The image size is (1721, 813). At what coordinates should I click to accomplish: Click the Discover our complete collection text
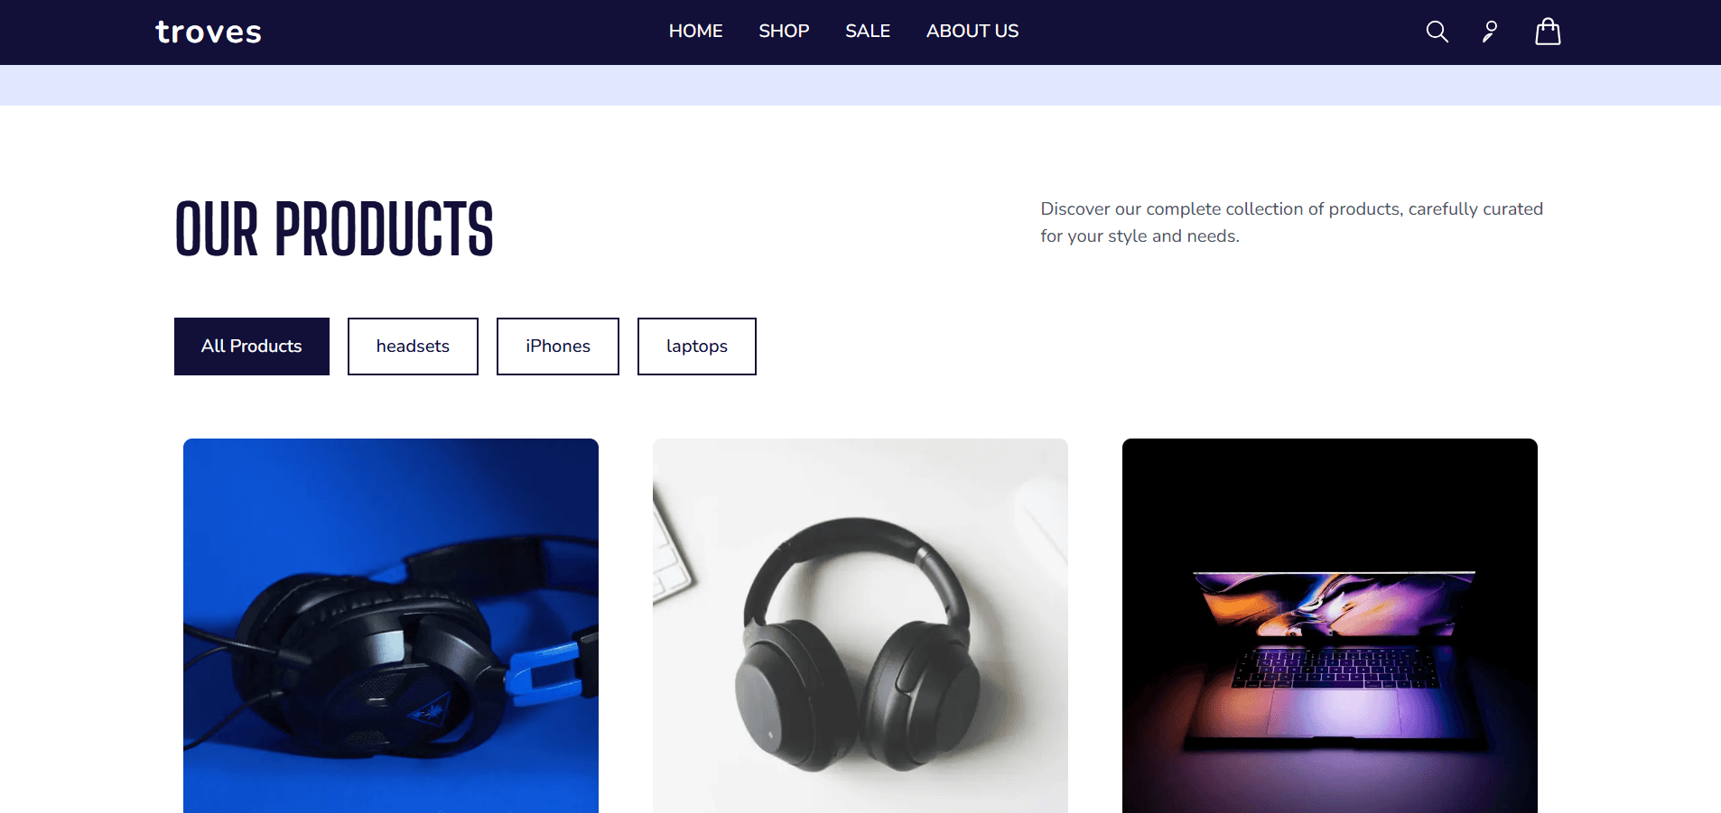coord(1292,222)
